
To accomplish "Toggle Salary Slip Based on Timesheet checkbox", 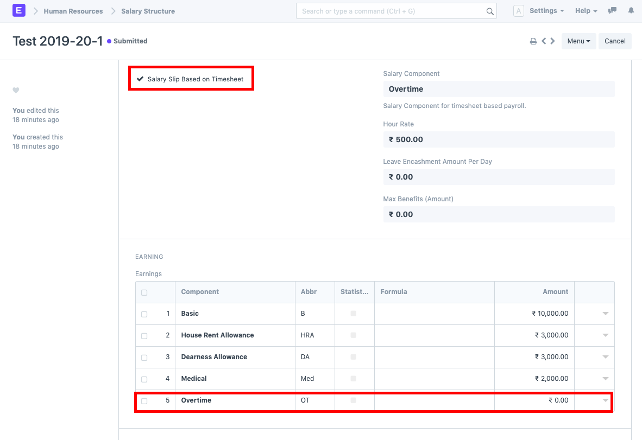I will tap(140, 79).
